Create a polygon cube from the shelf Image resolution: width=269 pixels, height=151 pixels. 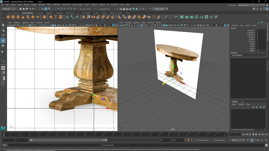coord(13,17)
